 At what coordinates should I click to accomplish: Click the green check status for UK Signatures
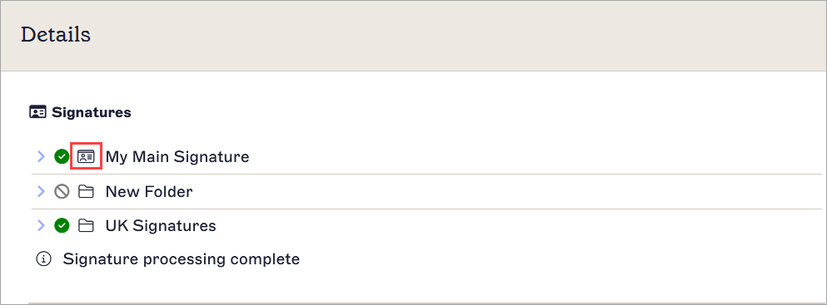[62, 226]
